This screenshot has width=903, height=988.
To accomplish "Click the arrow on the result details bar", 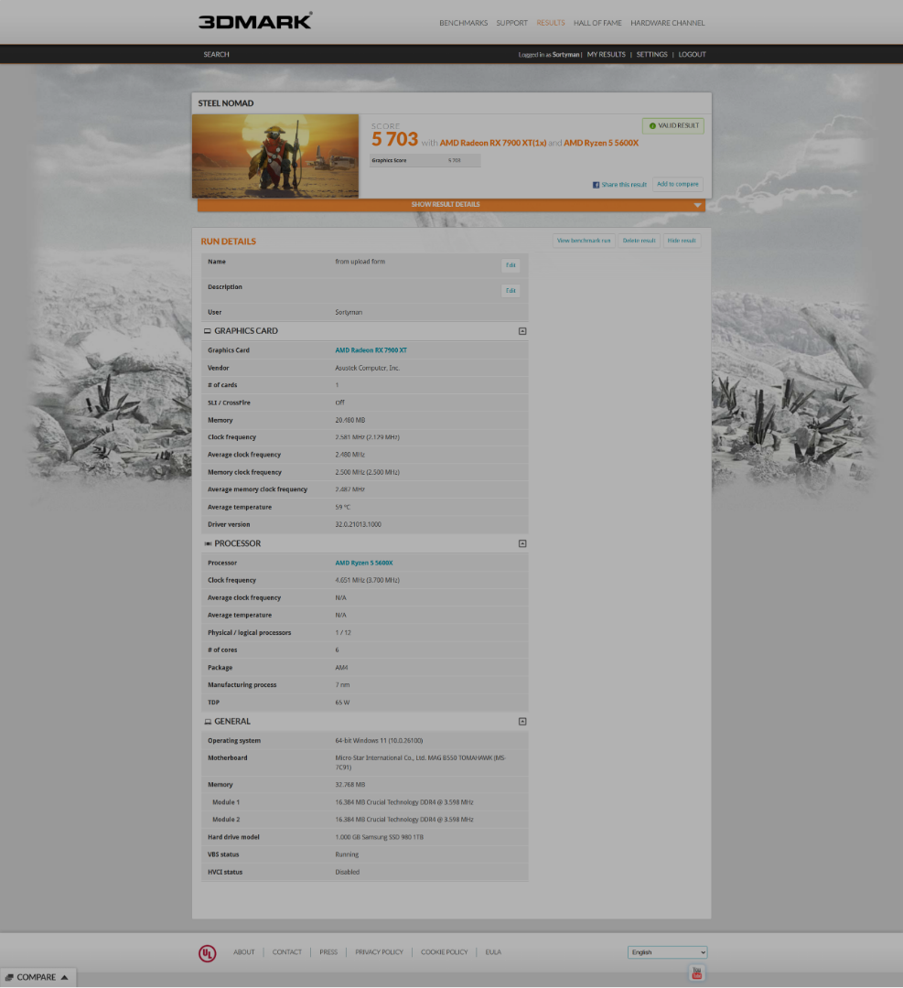I will click(697, 206).
